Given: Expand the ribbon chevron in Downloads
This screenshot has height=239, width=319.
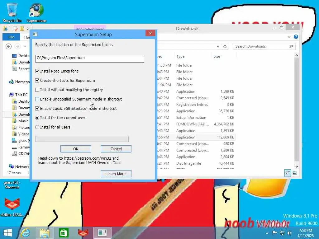Looking at the screenshot, I should click(x=289, y=37).
